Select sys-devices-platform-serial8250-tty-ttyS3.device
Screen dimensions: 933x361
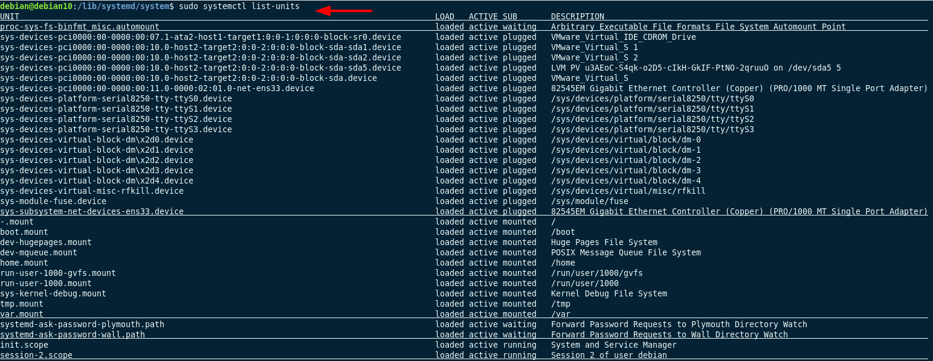[x=116, y=129]
